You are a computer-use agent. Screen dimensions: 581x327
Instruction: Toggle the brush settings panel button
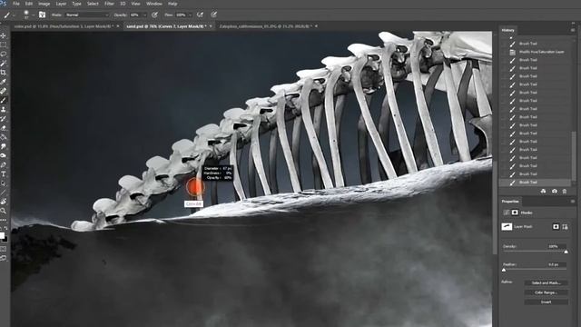pos(43,15)
